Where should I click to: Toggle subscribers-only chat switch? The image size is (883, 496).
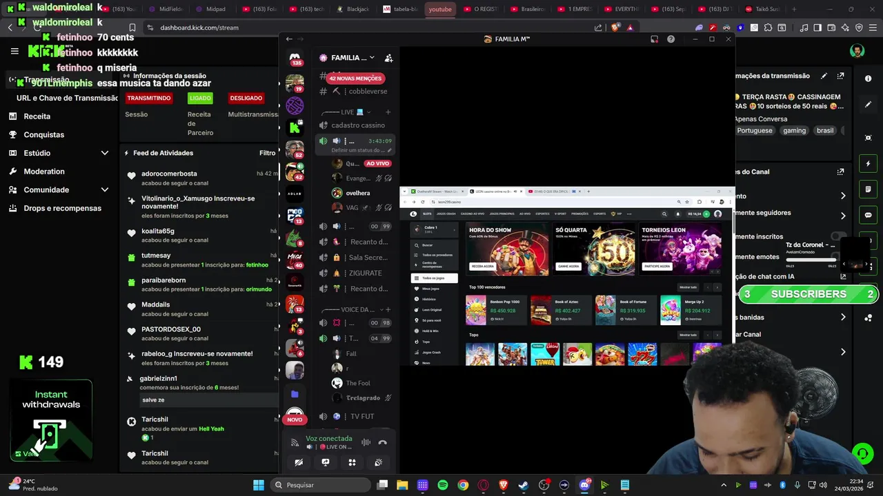[x=838, y=236]
